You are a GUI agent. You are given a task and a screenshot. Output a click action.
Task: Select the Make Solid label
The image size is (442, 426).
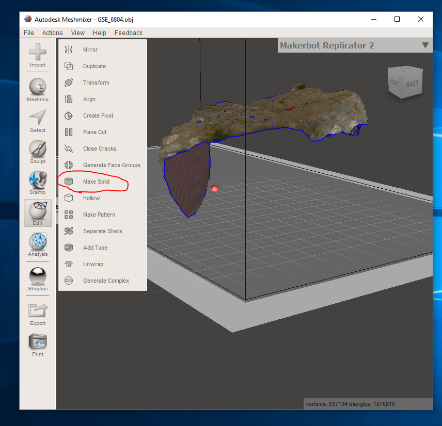(96, 182)
